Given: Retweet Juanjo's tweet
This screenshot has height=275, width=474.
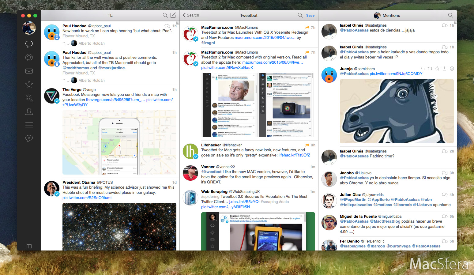Looking at the screenshot, I should 430,69.
